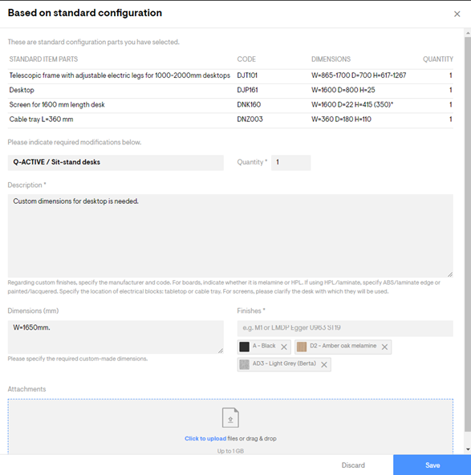Select the Q-ACTIVE / Sit-stand desks field
The width and height of the screenshot is (471, 475).
tap(116, 162)
